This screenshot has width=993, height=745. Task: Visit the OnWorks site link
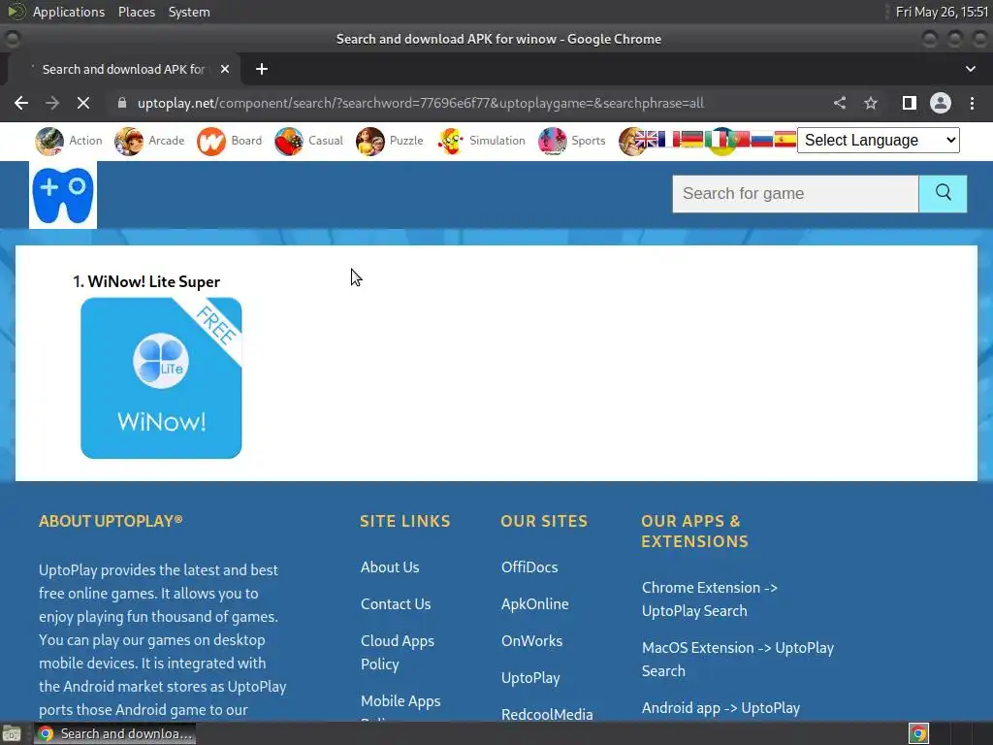[532, 640]
